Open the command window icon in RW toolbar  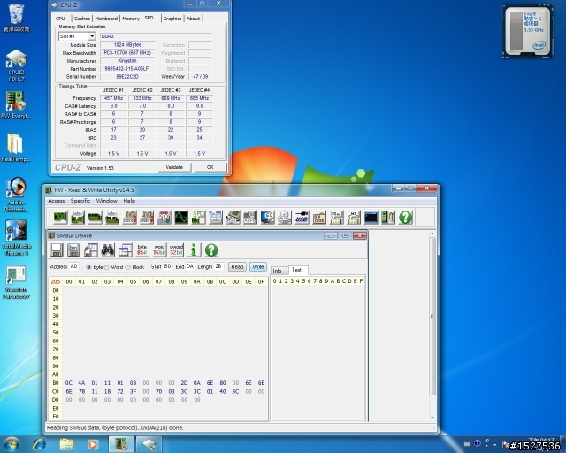(371, 218)
